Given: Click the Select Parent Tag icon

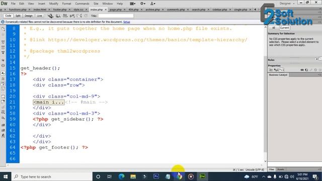Looking at the screenshot, I should (3, 60).
